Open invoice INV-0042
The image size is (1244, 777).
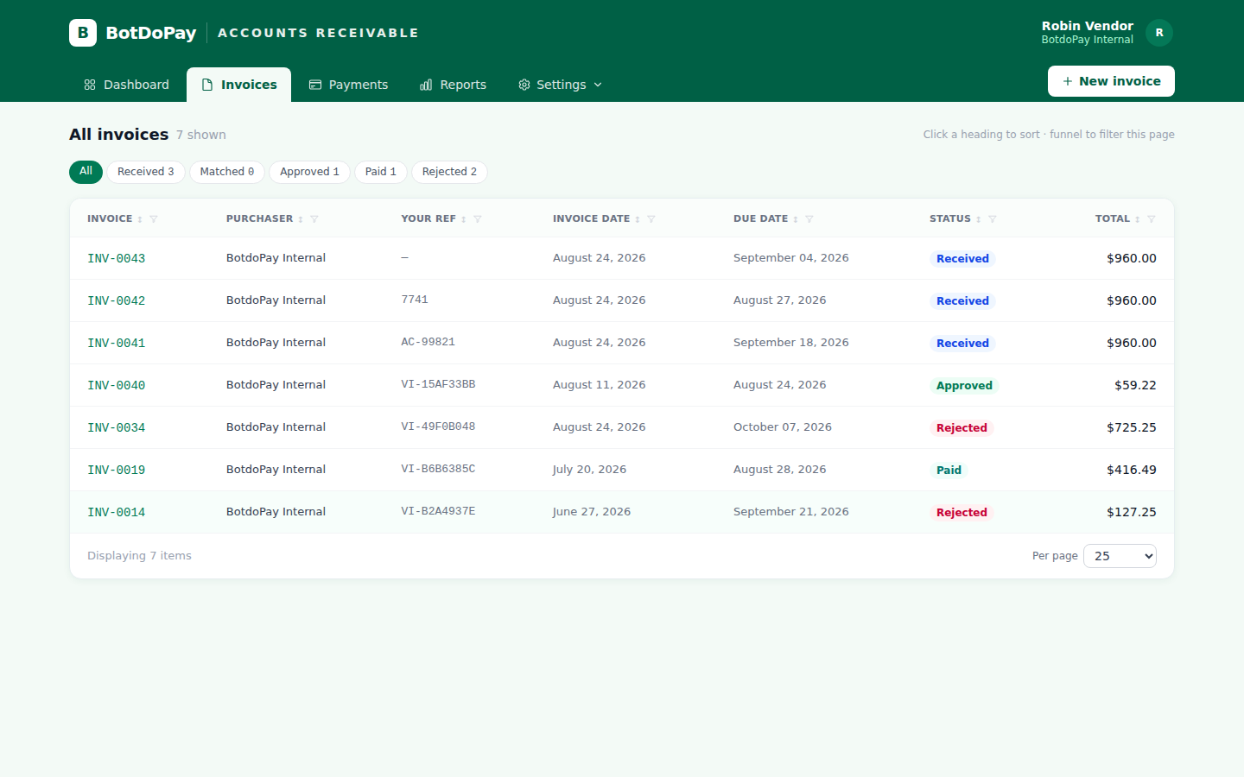(117, 300)
